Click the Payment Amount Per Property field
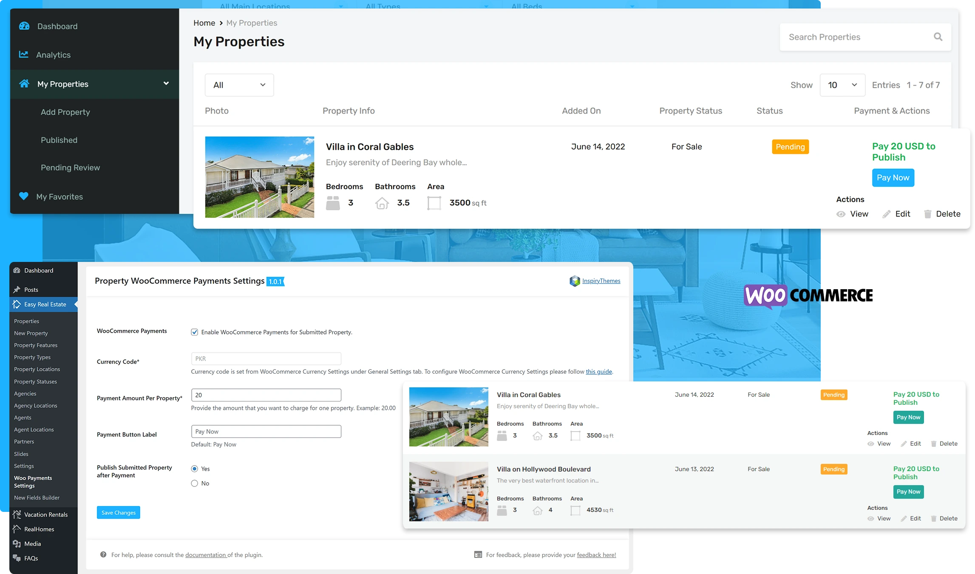 (266, 395)
